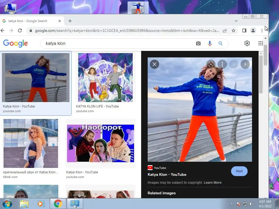This screenshot has height=209, width=279.
Task: Open the Chrome three-dot menu
Action: (x=262, y=30)
